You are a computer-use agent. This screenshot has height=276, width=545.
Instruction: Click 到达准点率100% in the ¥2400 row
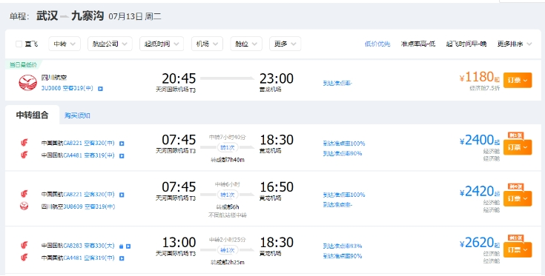click(344, 144)
